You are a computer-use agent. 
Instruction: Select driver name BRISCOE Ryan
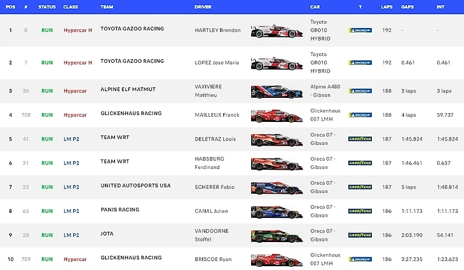point(213,259)
